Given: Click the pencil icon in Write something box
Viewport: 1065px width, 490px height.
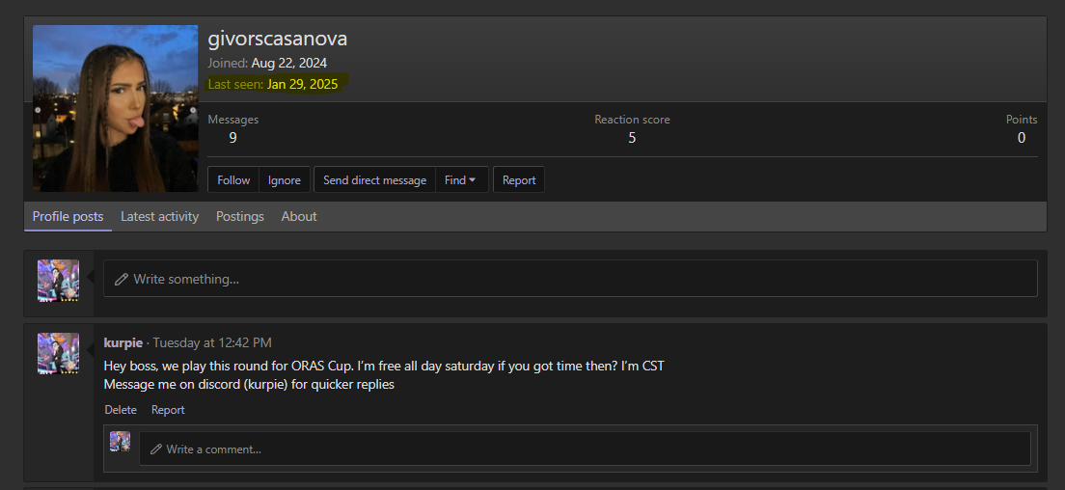Looking at the screenshot, I should click(121, 279).
